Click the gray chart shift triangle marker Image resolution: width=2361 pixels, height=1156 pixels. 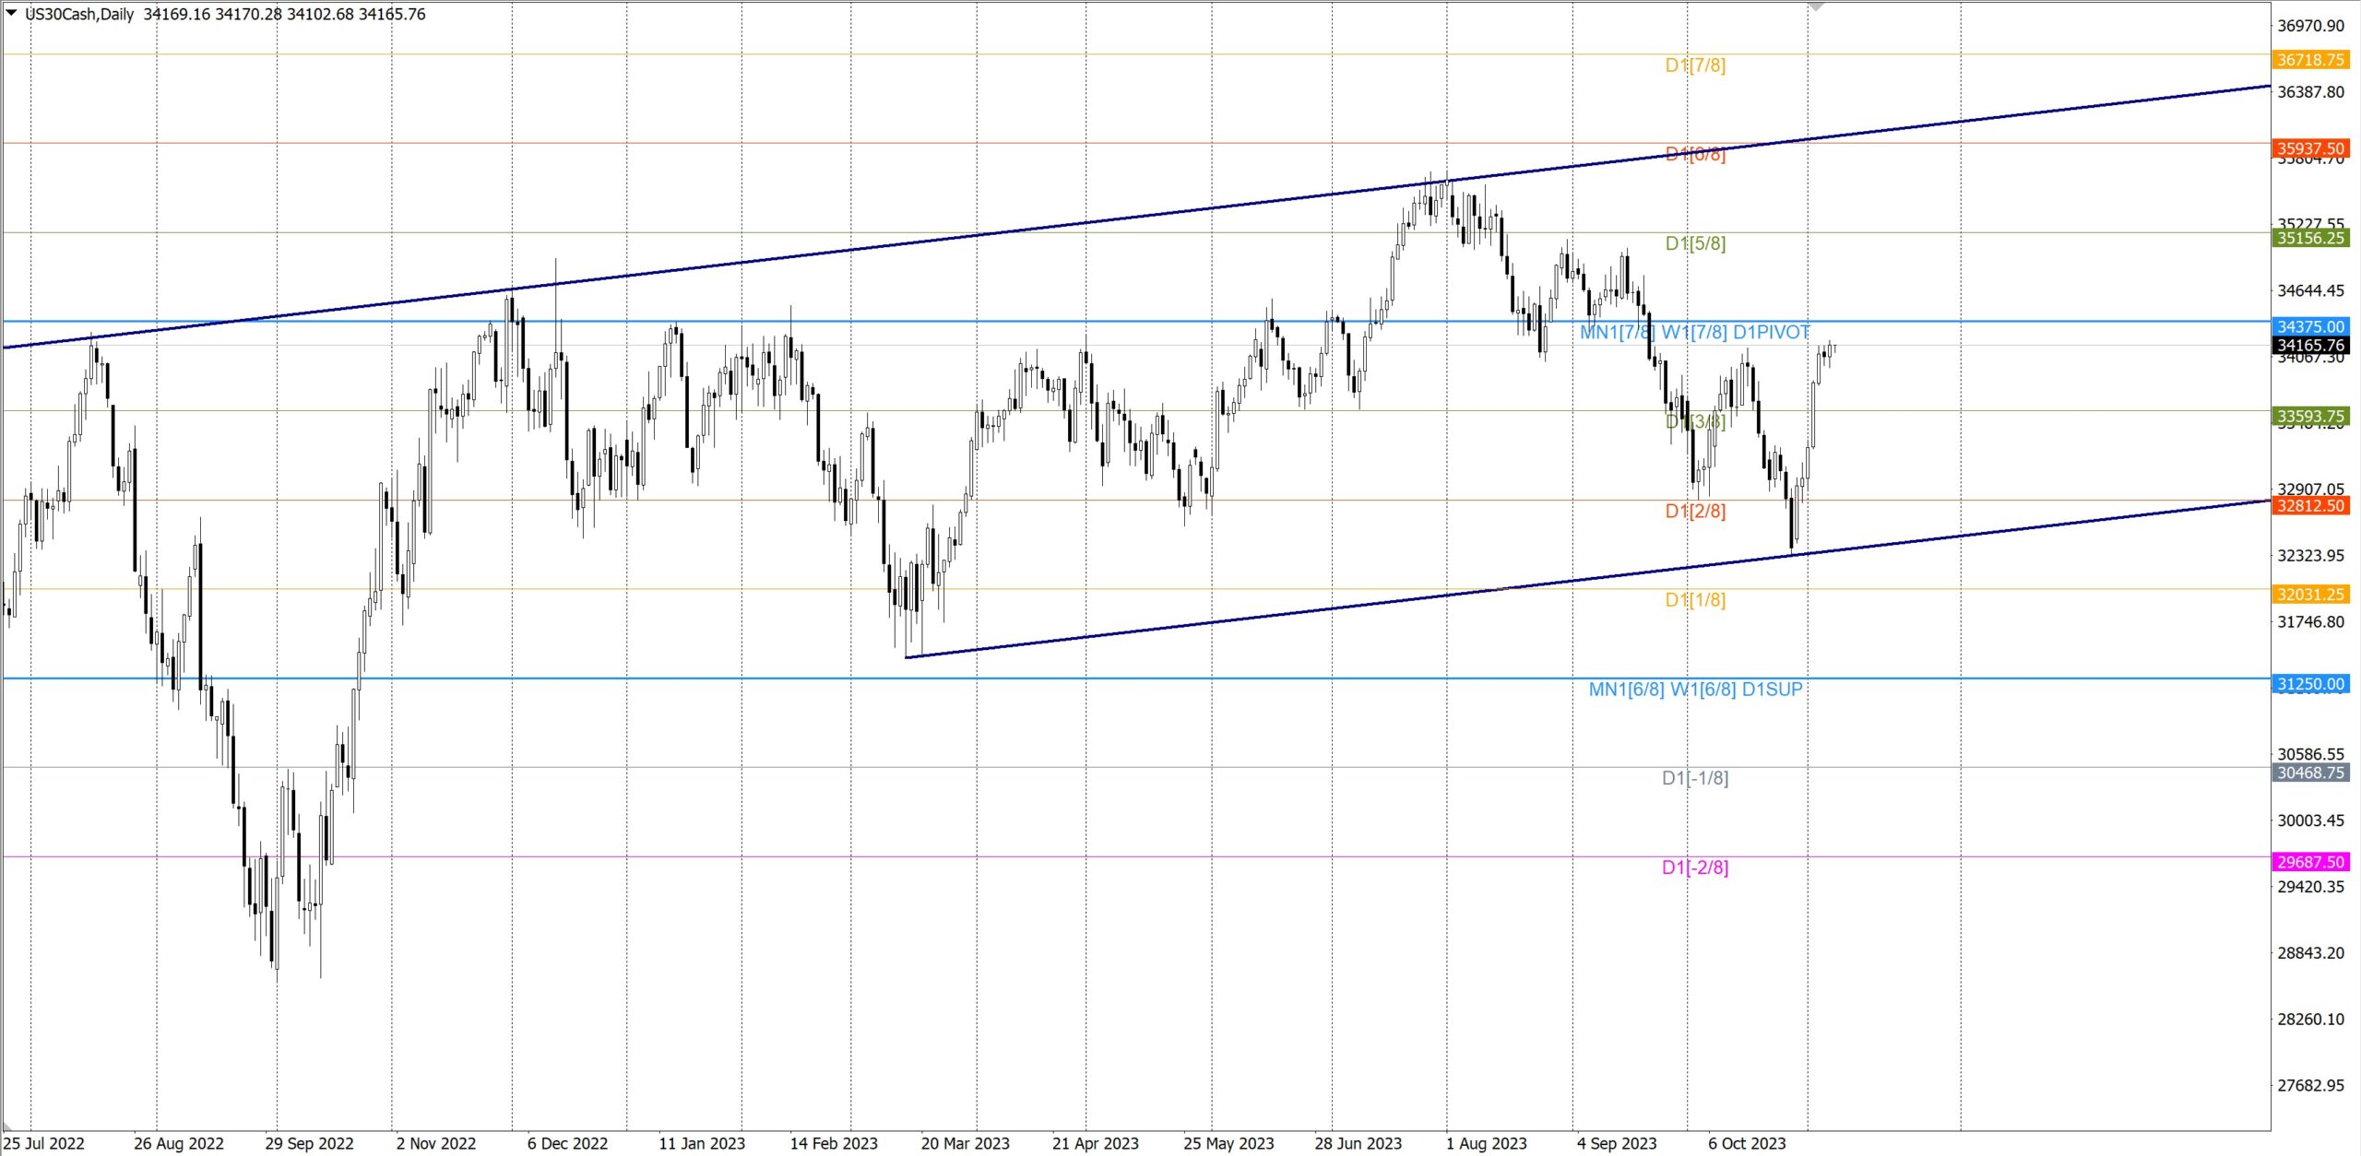[1816, 6]
